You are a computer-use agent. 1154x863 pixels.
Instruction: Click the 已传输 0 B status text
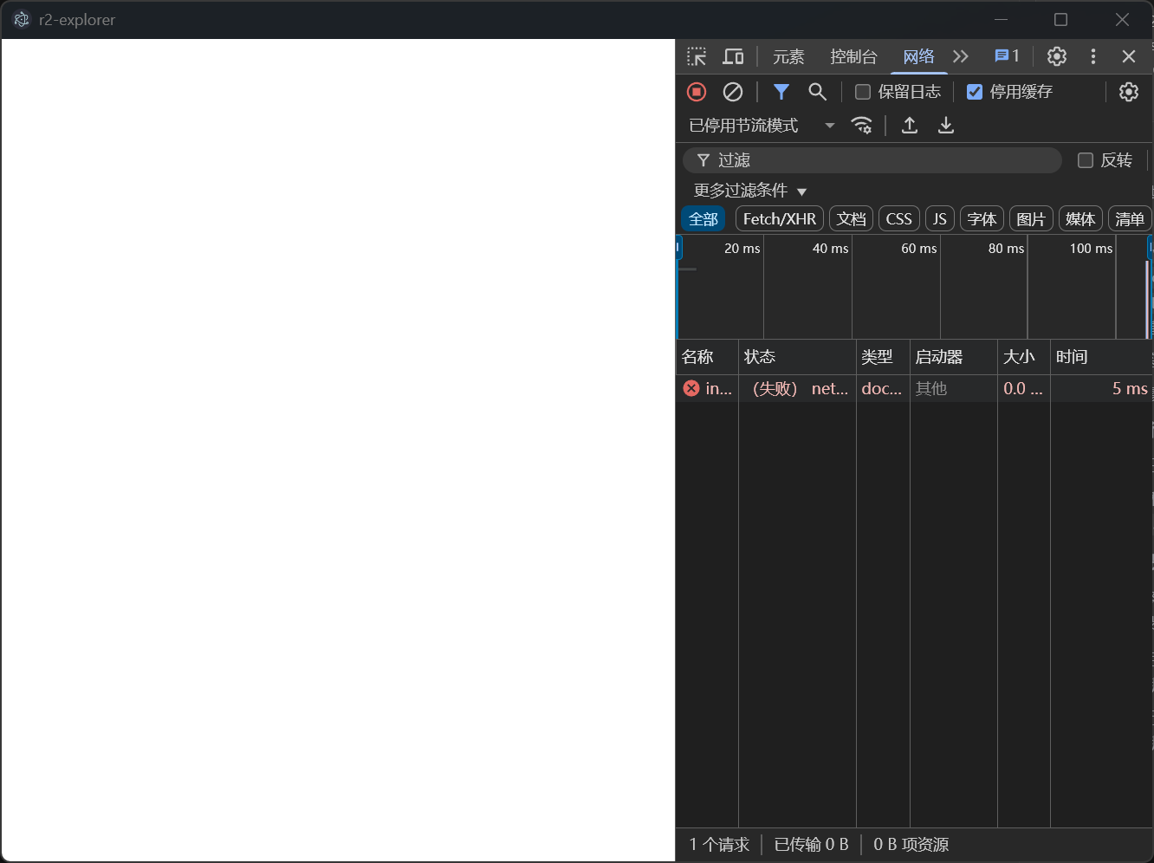coord(811,845)
